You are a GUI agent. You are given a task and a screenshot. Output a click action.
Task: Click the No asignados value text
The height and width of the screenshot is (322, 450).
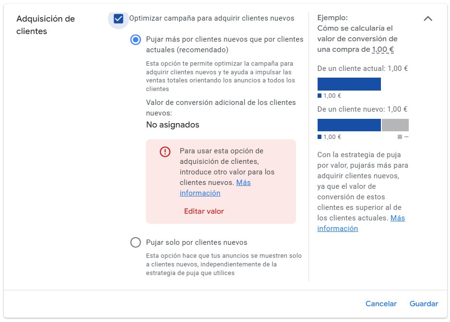173,125
